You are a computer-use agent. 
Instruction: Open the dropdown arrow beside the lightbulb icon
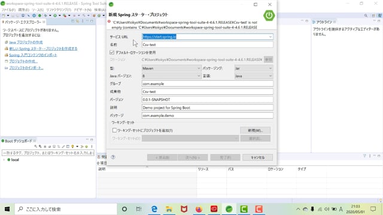[x=77, y=146]
